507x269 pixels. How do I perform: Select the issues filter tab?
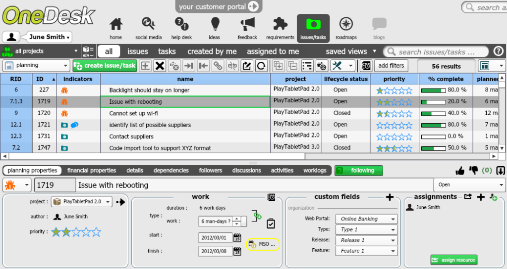click(137, 51)
